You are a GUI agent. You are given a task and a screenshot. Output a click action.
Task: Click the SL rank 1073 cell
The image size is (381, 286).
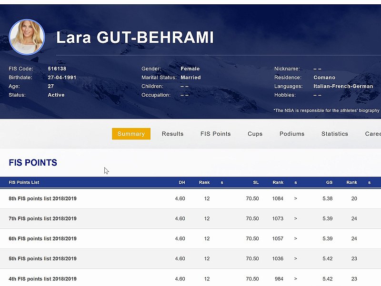click(x=278, y=218)
